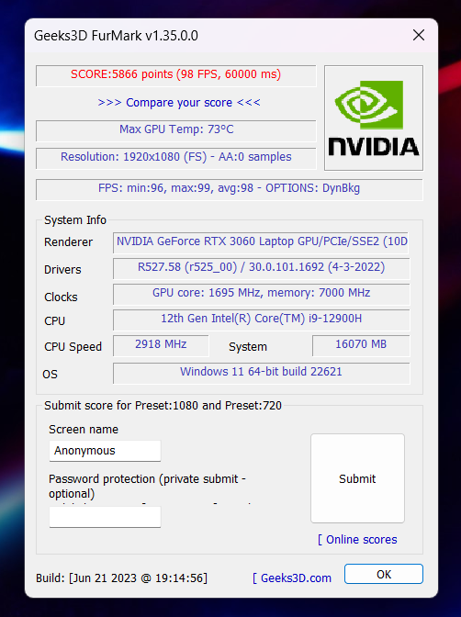461x617 pixels.
Task: Click the System Info group label
Action: pos(75,220)
